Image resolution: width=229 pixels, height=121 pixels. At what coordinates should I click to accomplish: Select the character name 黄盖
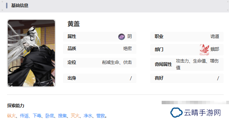click(x=73, y=24)
